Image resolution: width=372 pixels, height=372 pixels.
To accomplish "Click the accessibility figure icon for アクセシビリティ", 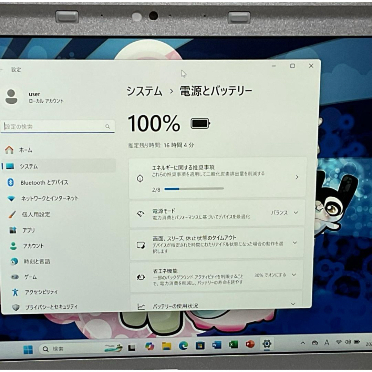I will 15,292.
